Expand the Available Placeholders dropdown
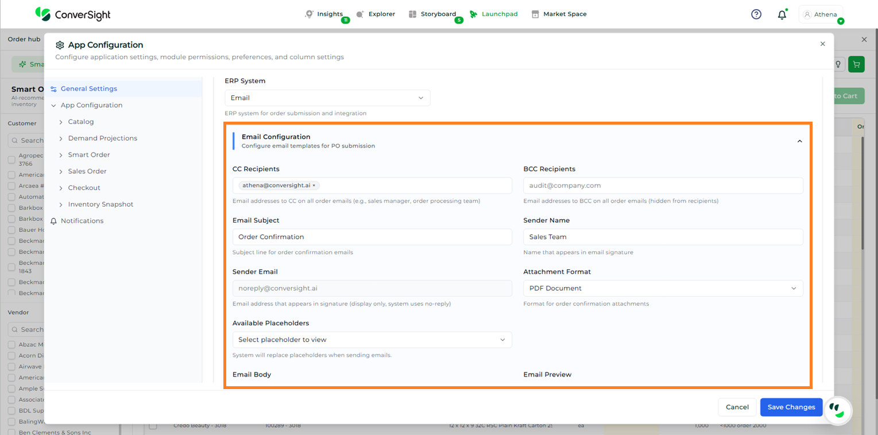 [372, 340]
